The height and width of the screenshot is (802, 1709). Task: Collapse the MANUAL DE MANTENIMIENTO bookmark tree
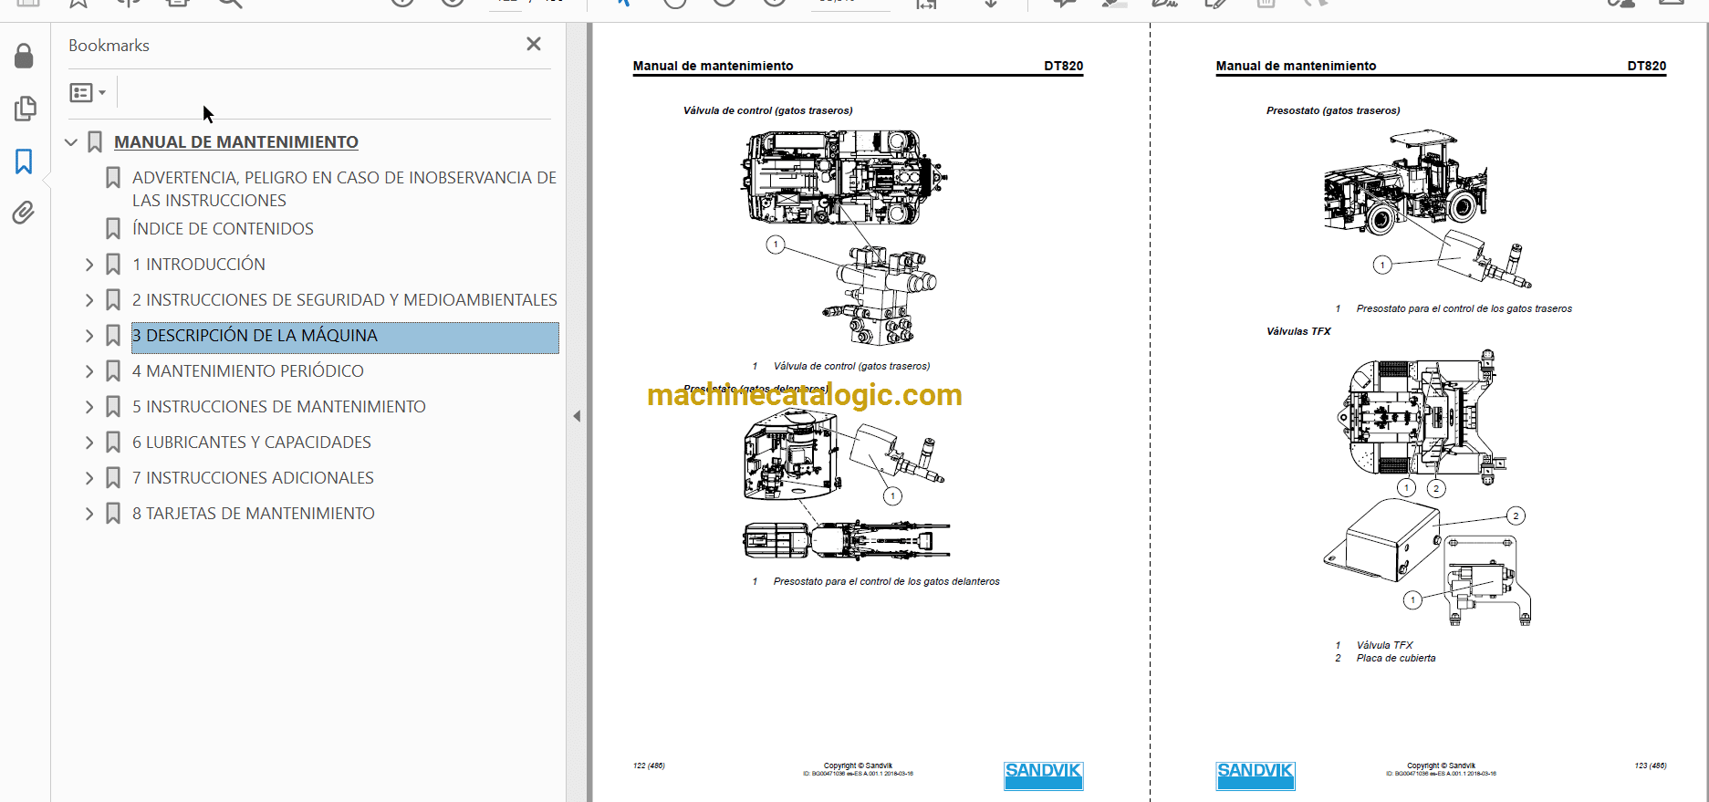71,142
